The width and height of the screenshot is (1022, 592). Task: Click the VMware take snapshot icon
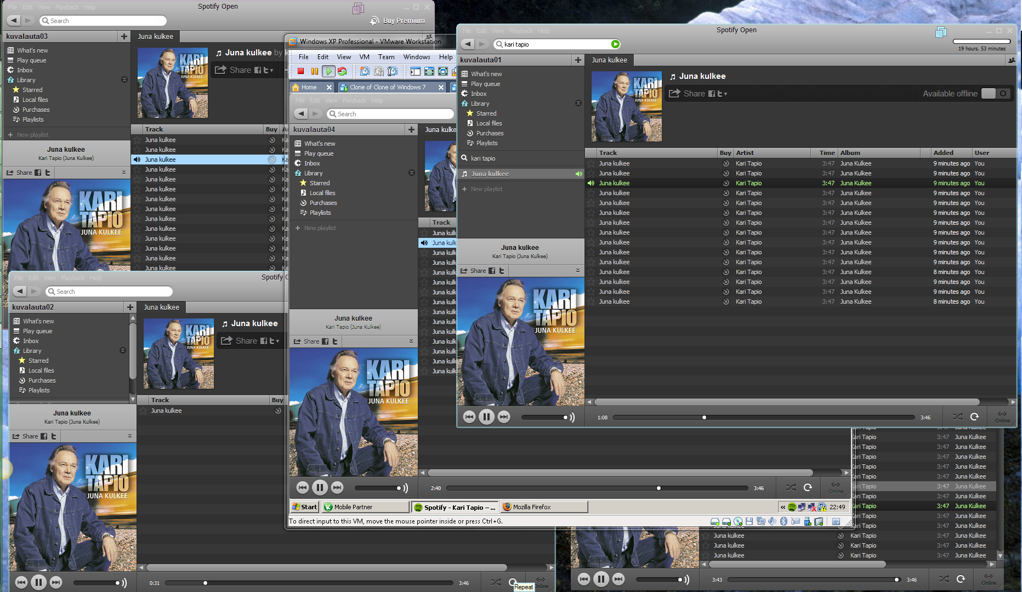click(365, 71)
